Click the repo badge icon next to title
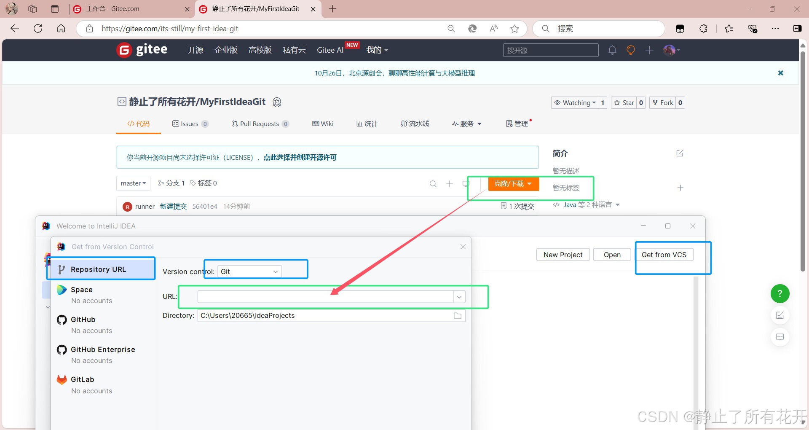Screen dimensions: 809x430 [x=277, y=102]
